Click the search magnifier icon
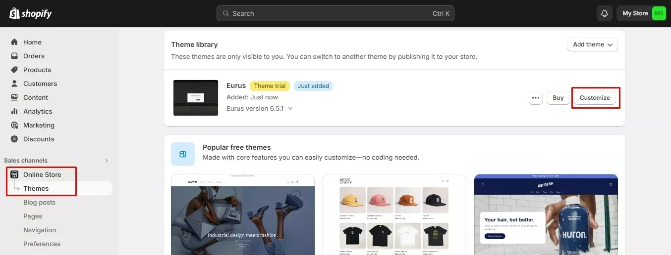This screenshot has height=255, width=671. pyautogui.click(x=226, y=13)
